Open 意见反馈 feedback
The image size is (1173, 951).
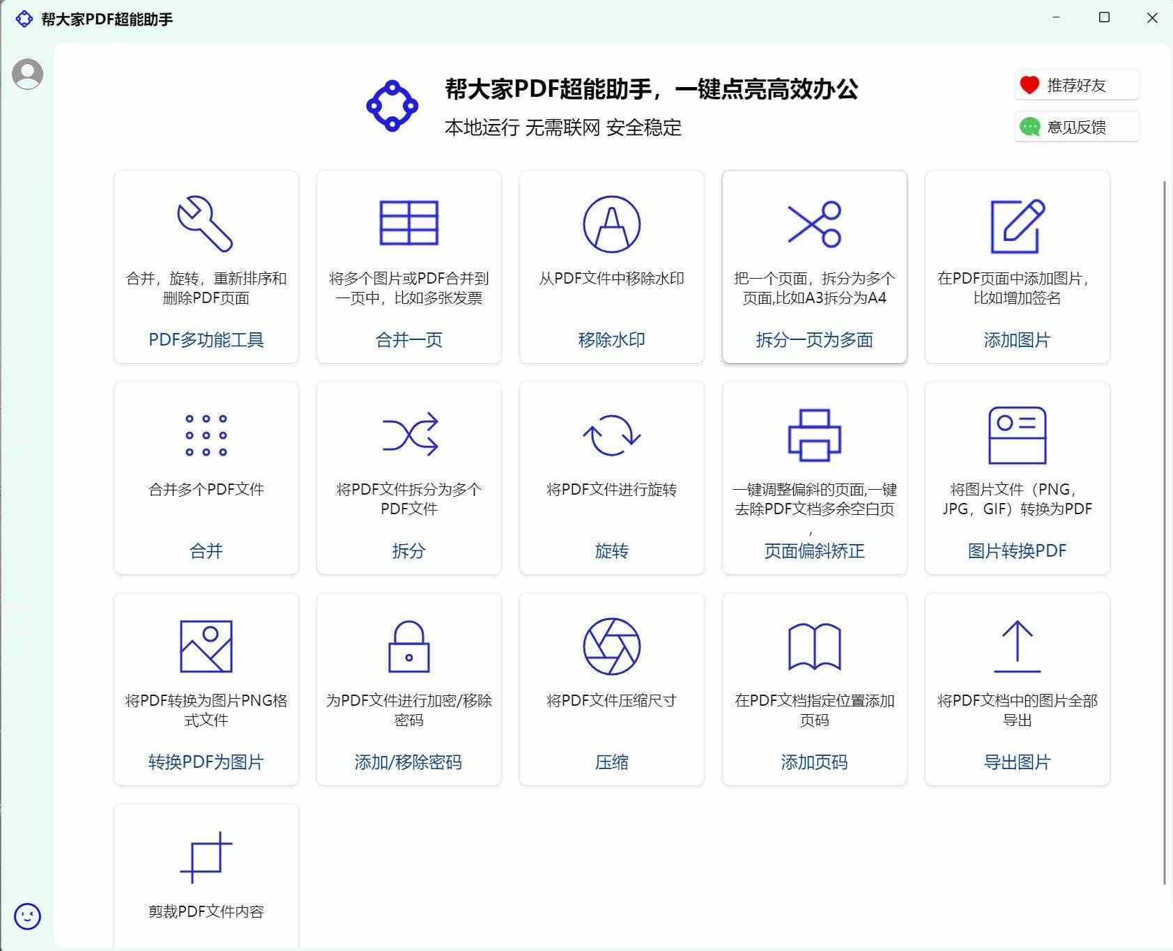tap(1076, 126)
